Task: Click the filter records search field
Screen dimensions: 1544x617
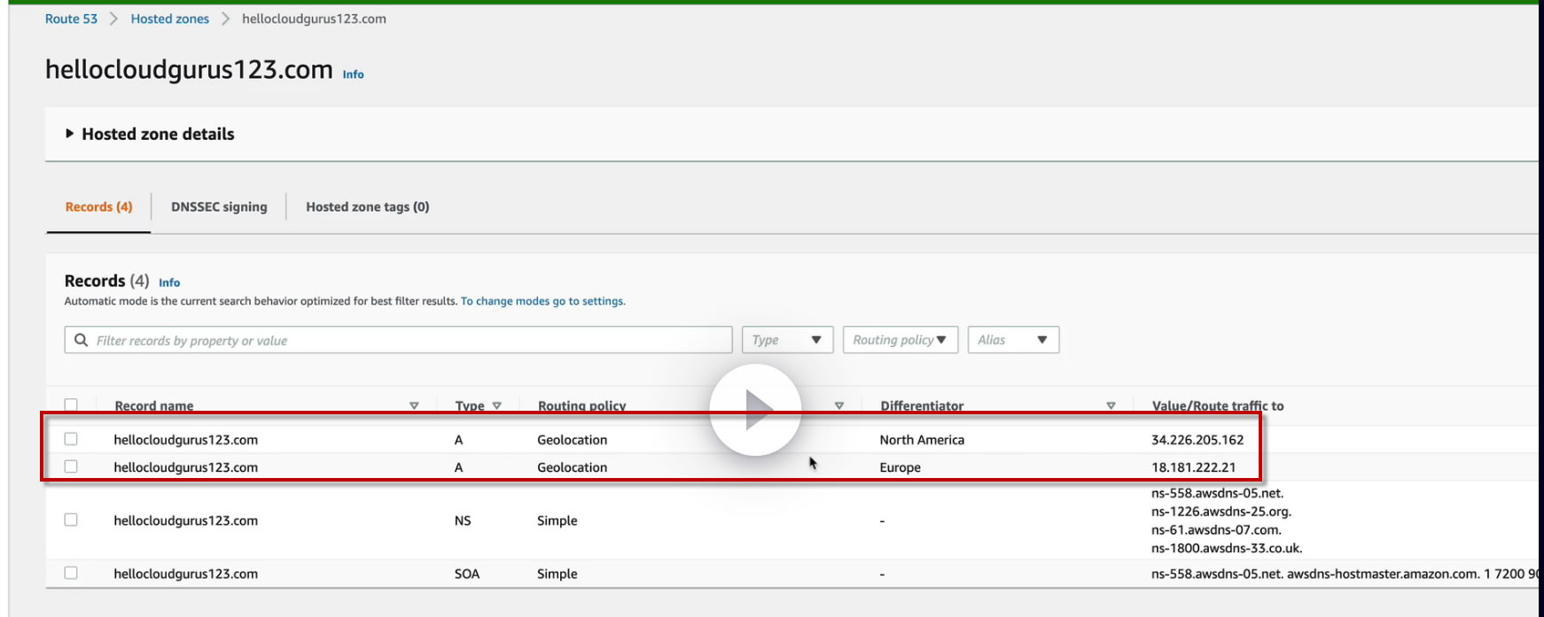Action: click(408, 340)
